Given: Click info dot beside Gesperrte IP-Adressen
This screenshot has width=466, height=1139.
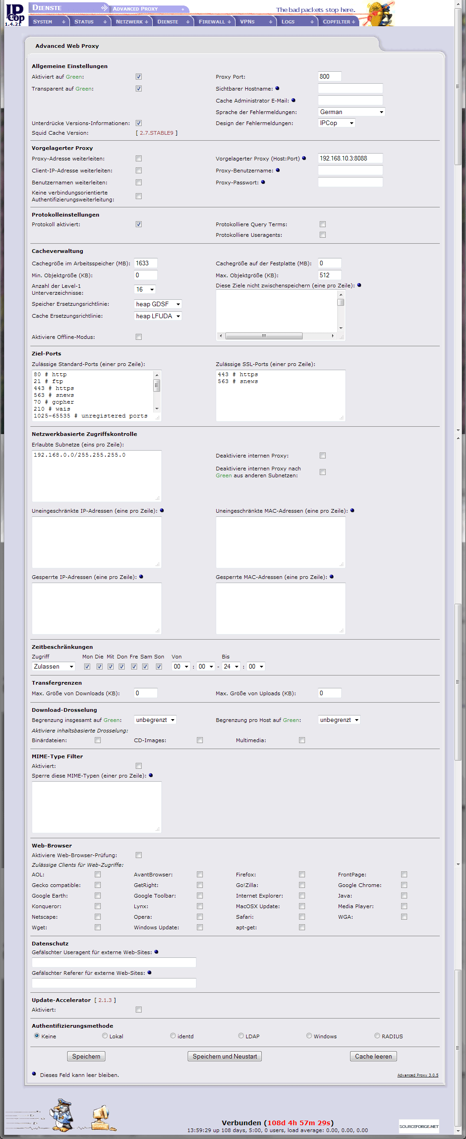Looking at the screenshot, I should [x=141, y=577].
